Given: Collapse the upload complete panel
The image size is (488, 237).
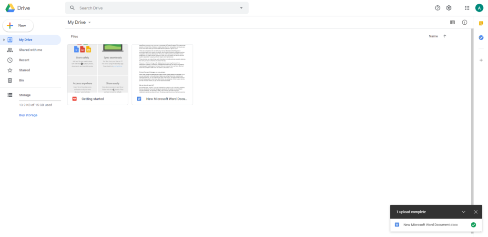Looking at the screenshot, I should (463, 212).
